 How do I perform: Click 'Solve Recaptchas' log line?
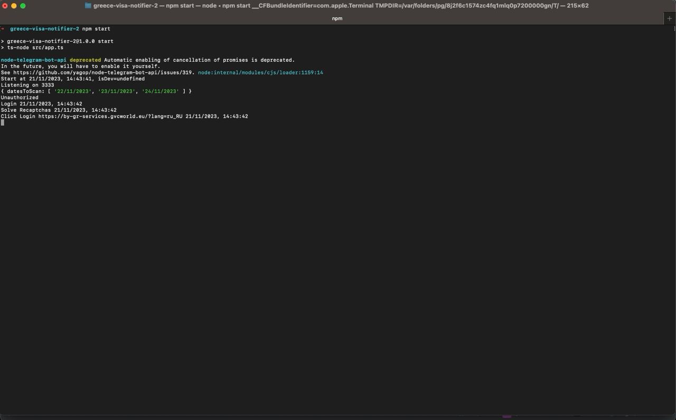click(x=59, y=110)
